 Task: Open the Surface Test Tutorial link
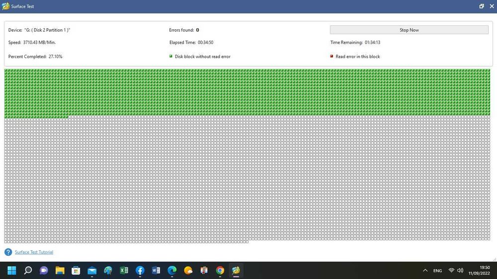[34, 252]
